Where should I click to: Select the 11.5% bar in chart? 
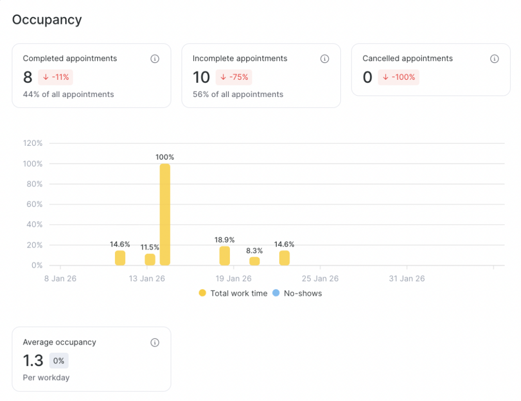point(150,259)
